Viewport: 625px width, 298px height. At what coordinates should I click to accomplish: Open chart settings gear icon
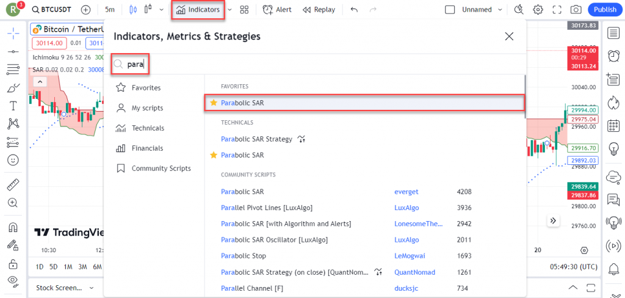point(538,10)
